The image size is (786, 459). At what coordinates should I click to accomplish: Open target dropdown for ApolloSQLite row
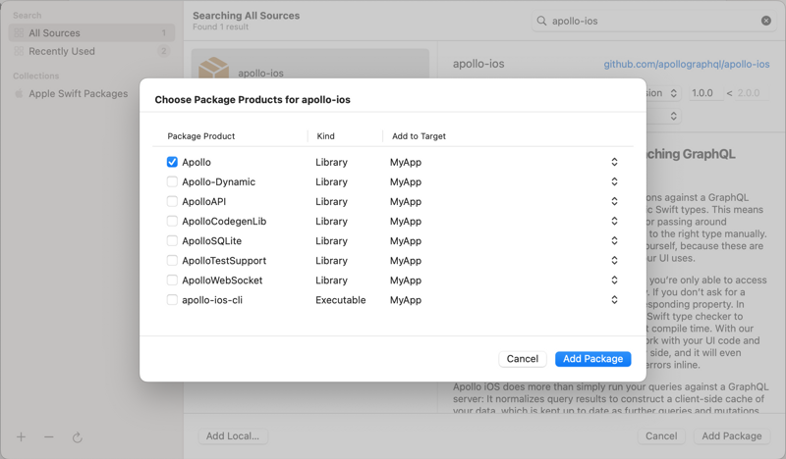[614, 240]
